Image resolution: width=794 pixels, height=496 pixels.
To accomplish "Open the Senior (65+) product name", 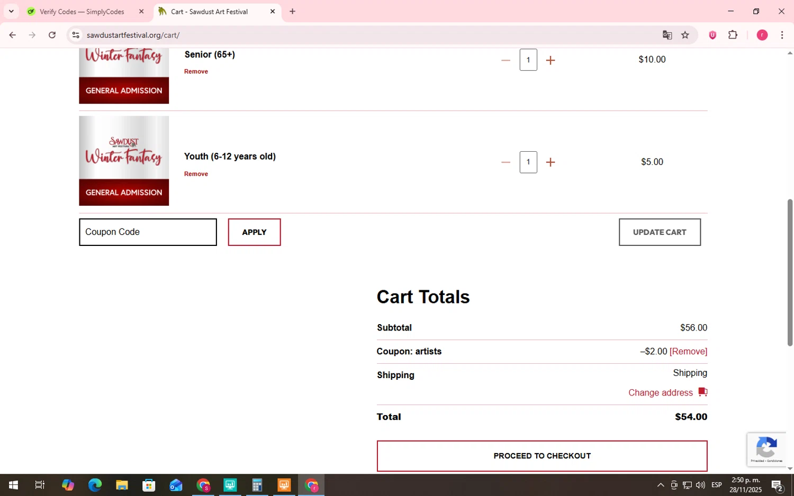I will tap(210, 54).
